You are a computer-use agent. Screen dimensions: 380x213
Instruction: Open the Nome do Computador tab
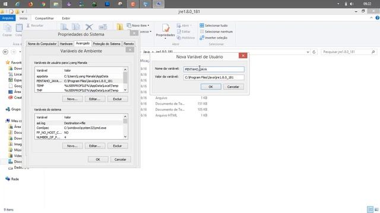[x=42, y=44]
